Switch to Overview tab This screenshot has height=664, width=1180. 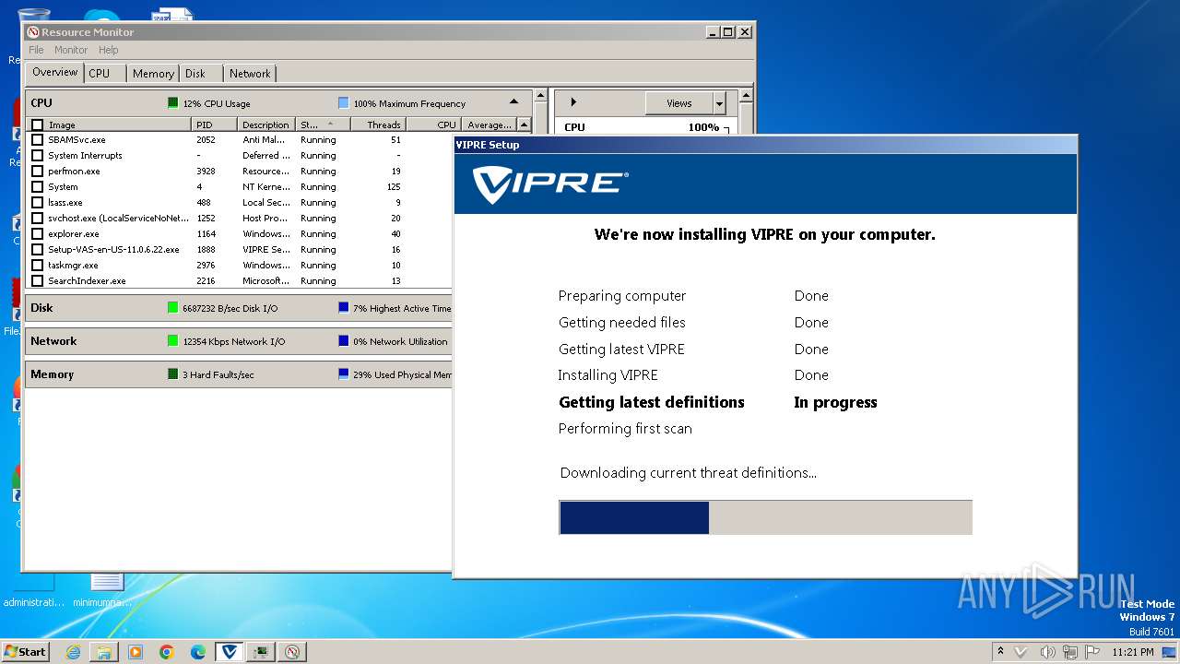(55, 73)
